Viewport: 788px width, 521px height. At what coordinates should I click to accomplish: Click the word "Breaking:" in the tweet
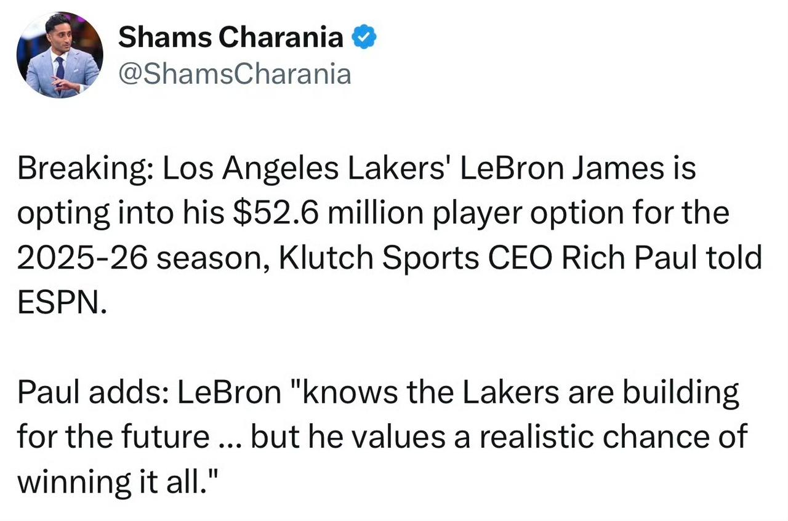coord(85,170)
